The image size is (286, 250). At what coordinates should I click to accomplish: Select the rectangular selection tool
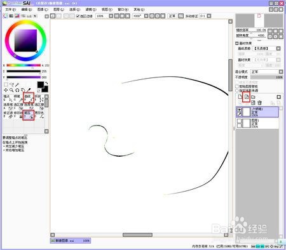[6, 85]
